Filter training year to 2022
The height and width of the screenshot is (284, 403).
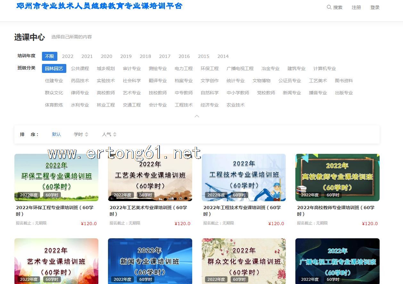coord(68,56)
